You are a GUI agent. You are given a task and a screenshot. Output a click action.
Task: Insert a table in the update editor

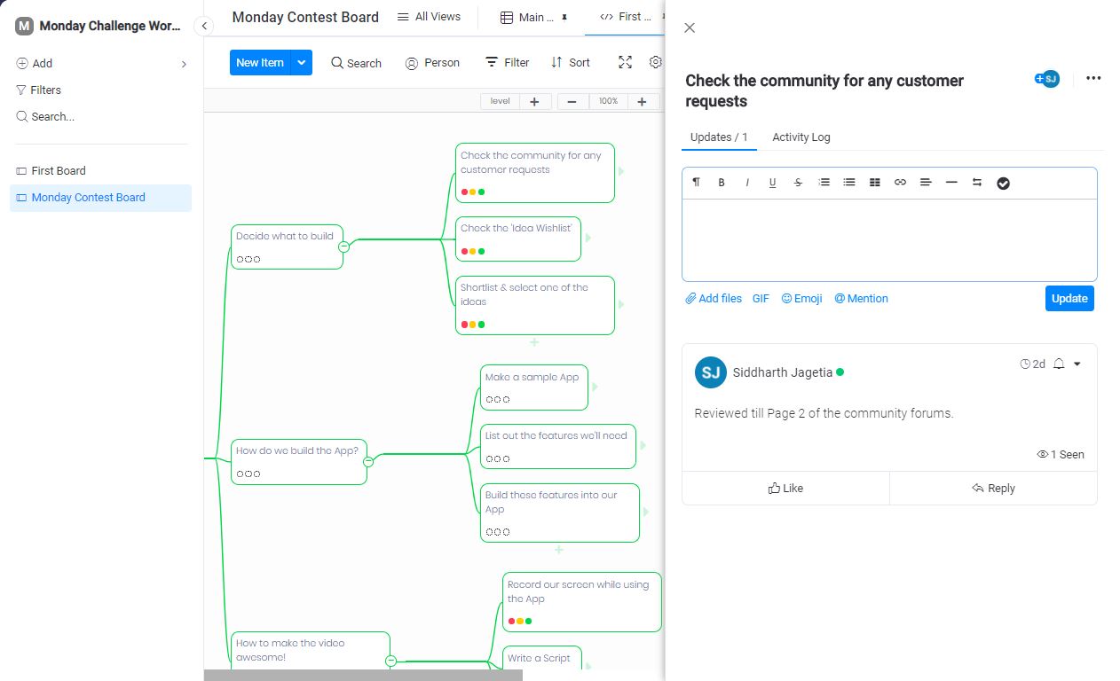click(875, 182)
